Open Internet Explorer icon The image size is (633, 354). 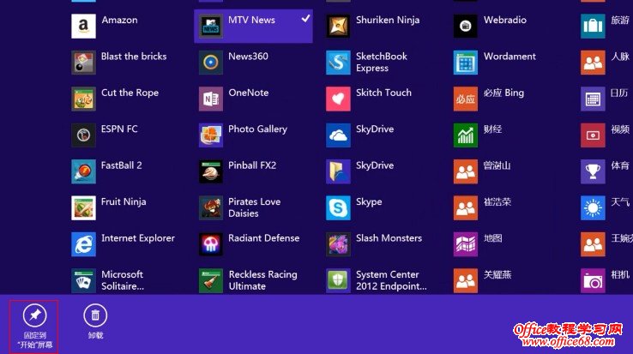click(83, 244)
